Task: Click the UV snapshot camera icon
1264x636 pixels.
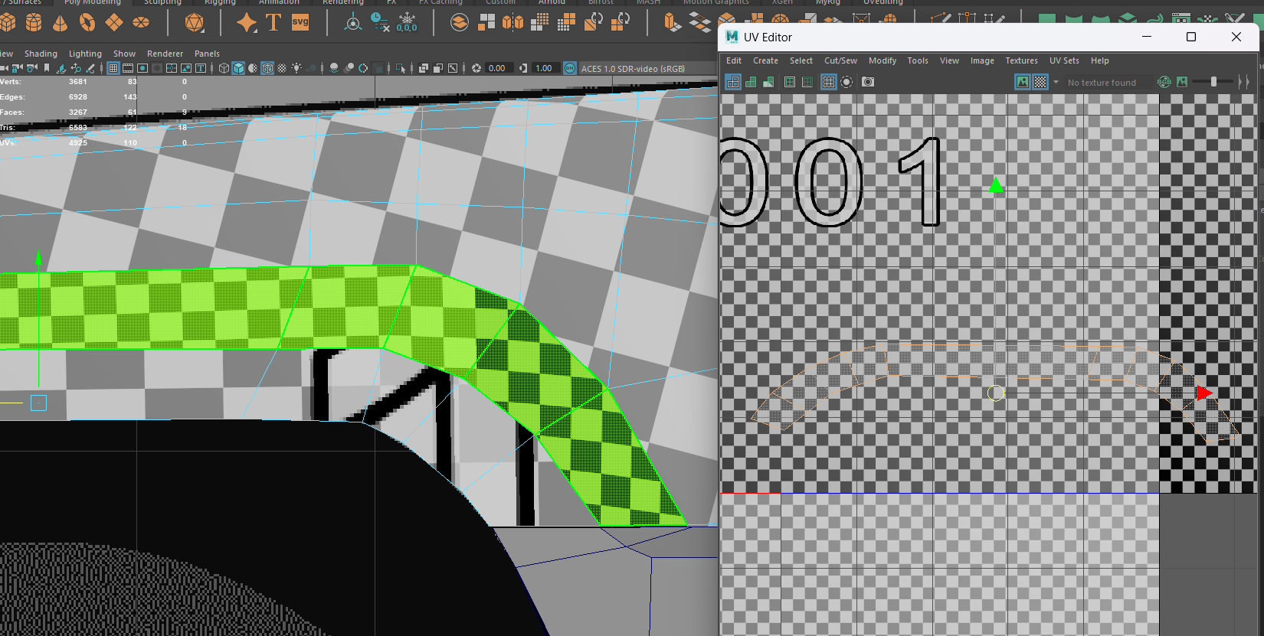Action: coord(868,82)
